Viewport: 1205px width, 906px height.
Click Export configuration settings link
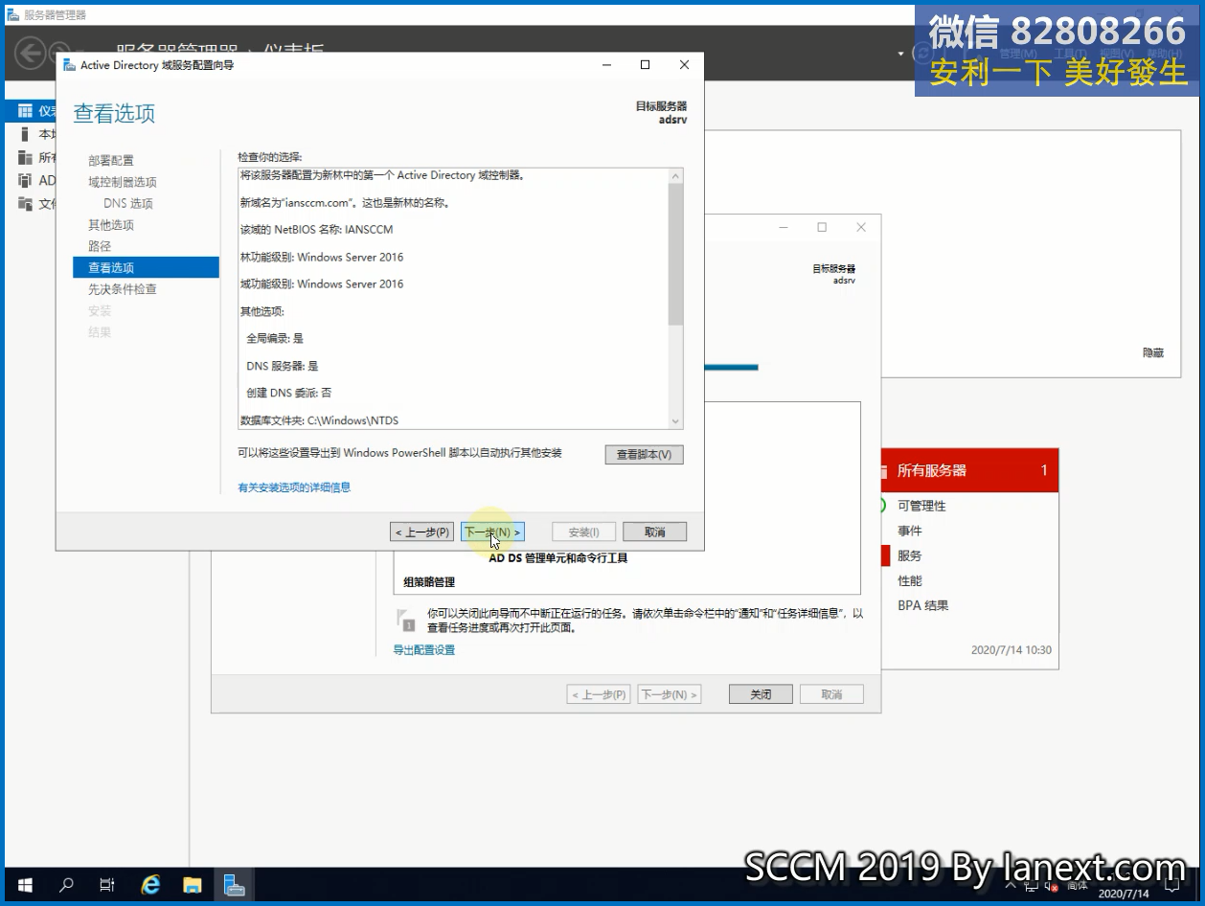(x=424, y=650)
